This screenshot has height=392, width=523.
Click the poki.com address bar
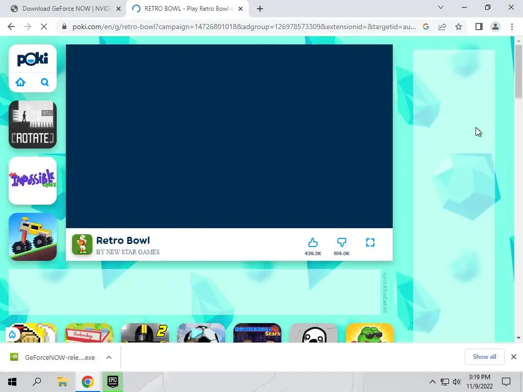click(244, 27)
